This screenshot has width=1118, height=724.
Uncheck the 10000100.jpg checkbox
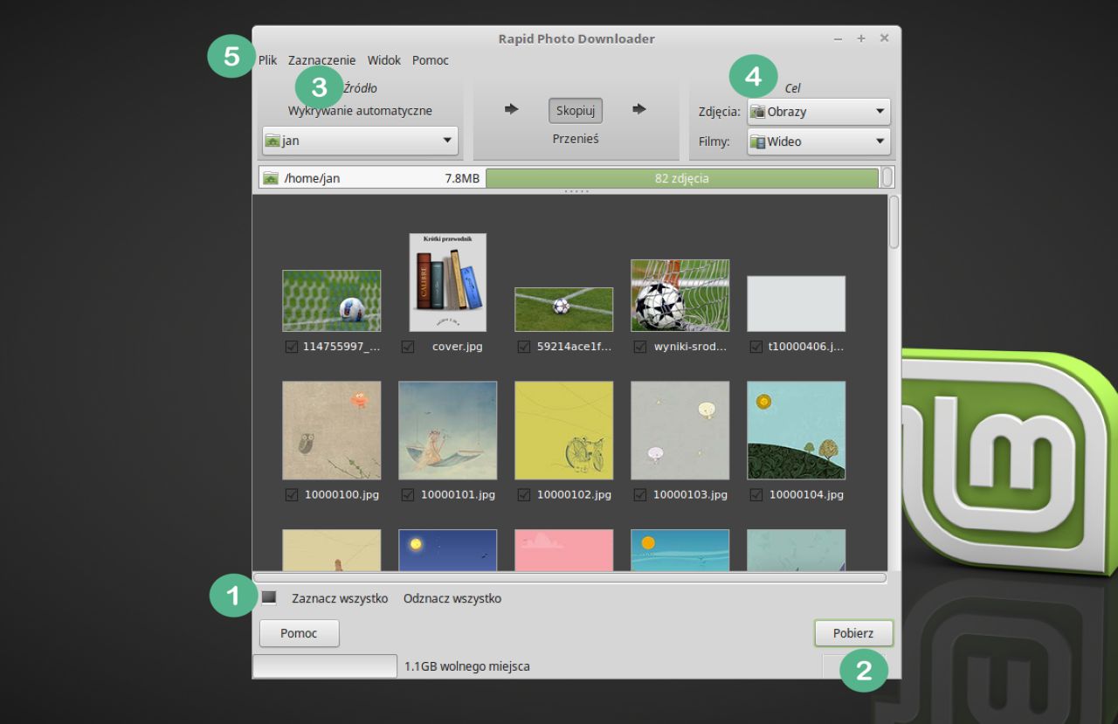click(x=292, y=494)
